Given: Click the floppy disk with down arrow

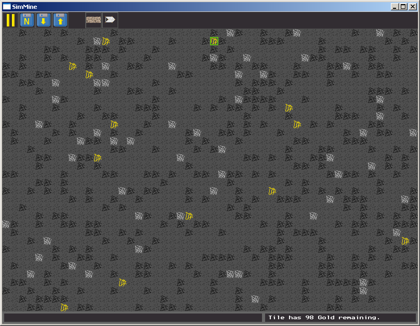Looking at the screenshot, I should click(43, 20).
